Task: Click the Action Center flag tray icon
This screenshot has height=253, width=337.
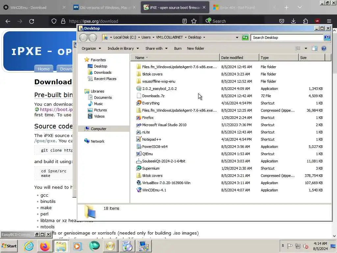Action: [290, 246]
